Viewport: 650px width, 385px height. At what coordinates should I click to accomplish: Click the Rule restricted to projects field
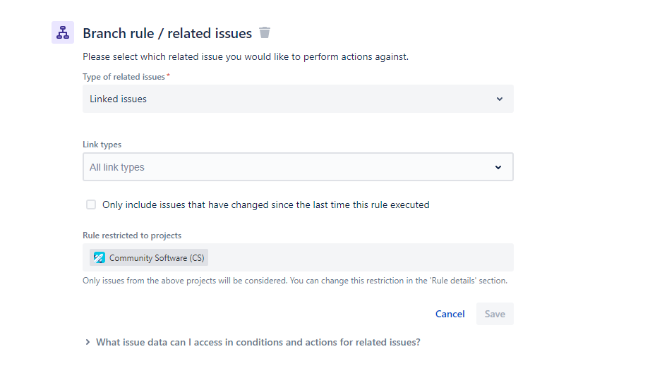tap(360, 257)
